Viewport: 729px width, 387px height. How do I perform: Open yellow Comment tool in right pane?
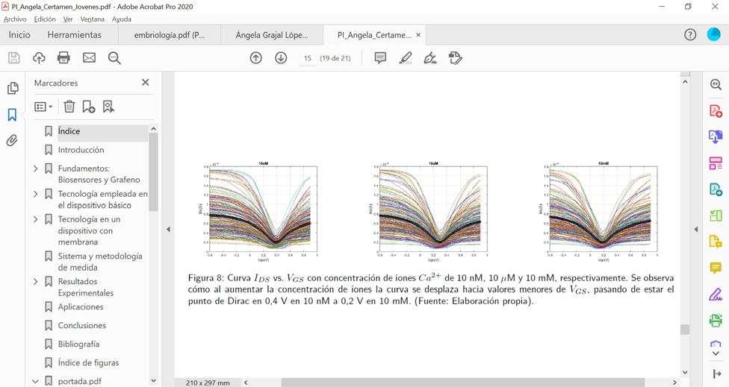(716, 268)
